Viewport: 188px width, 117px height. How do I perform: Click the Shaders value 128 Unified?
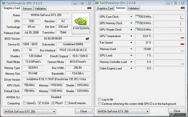point(35,56)
